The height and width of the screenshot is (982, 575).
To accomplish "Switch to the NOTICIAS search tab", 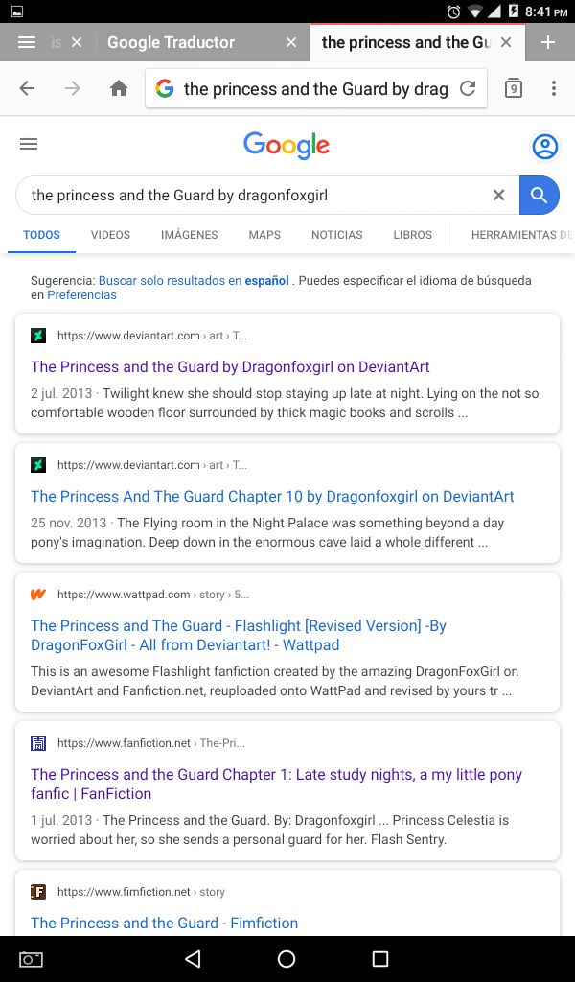I will point(336,235).
